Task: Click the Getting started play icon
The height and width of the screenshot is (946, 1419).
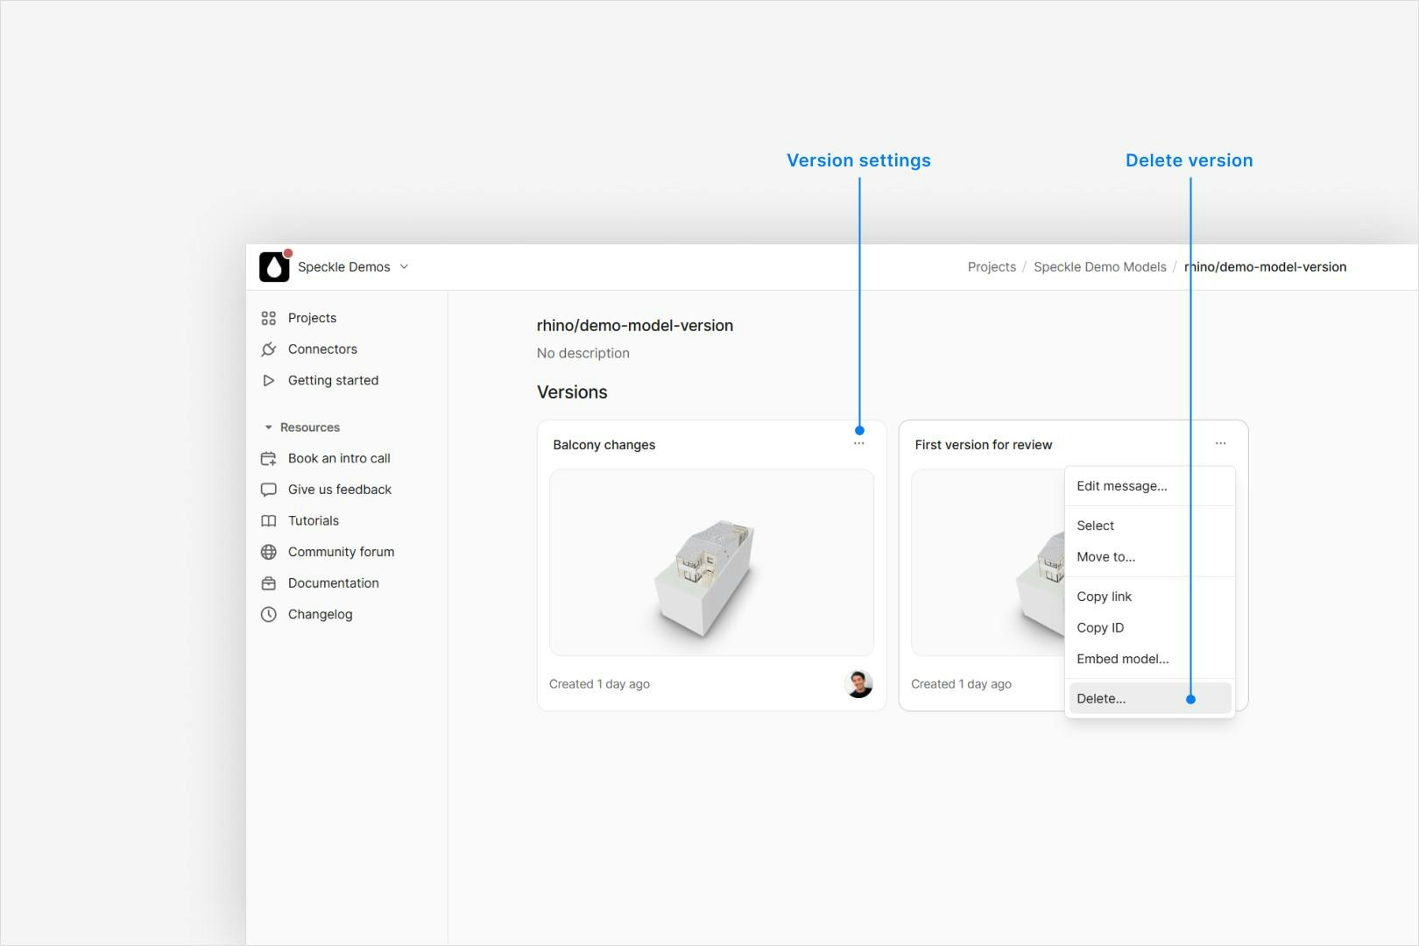Action: tap(269, 380)
